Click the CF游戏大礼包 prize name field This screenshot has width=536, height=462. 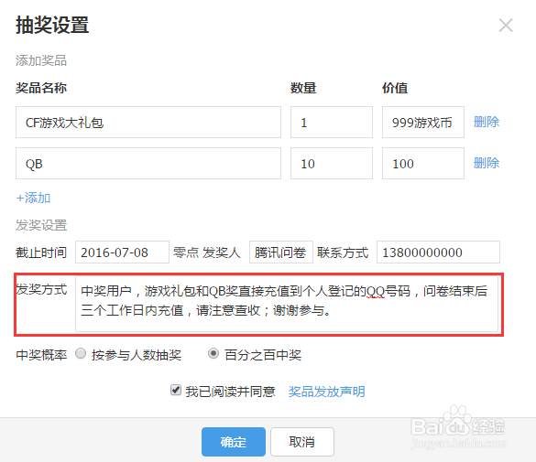(x=148, y=123)
